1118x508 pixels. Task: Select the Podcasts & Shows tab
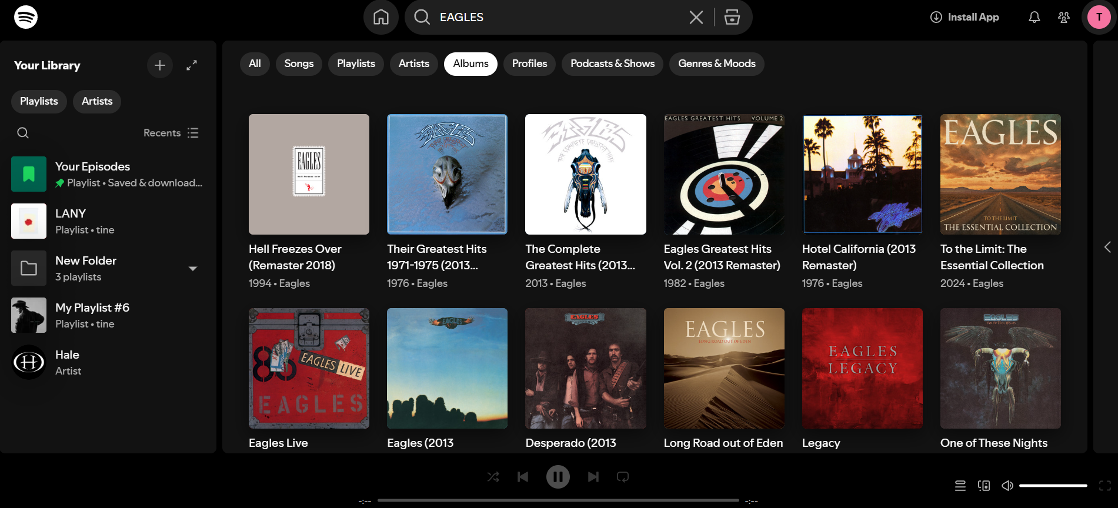(x=612, y=63)
